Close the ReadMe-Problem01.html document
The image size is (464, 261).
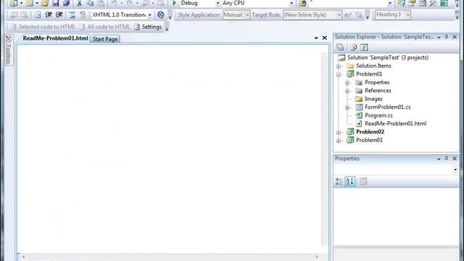click(325, 38)
